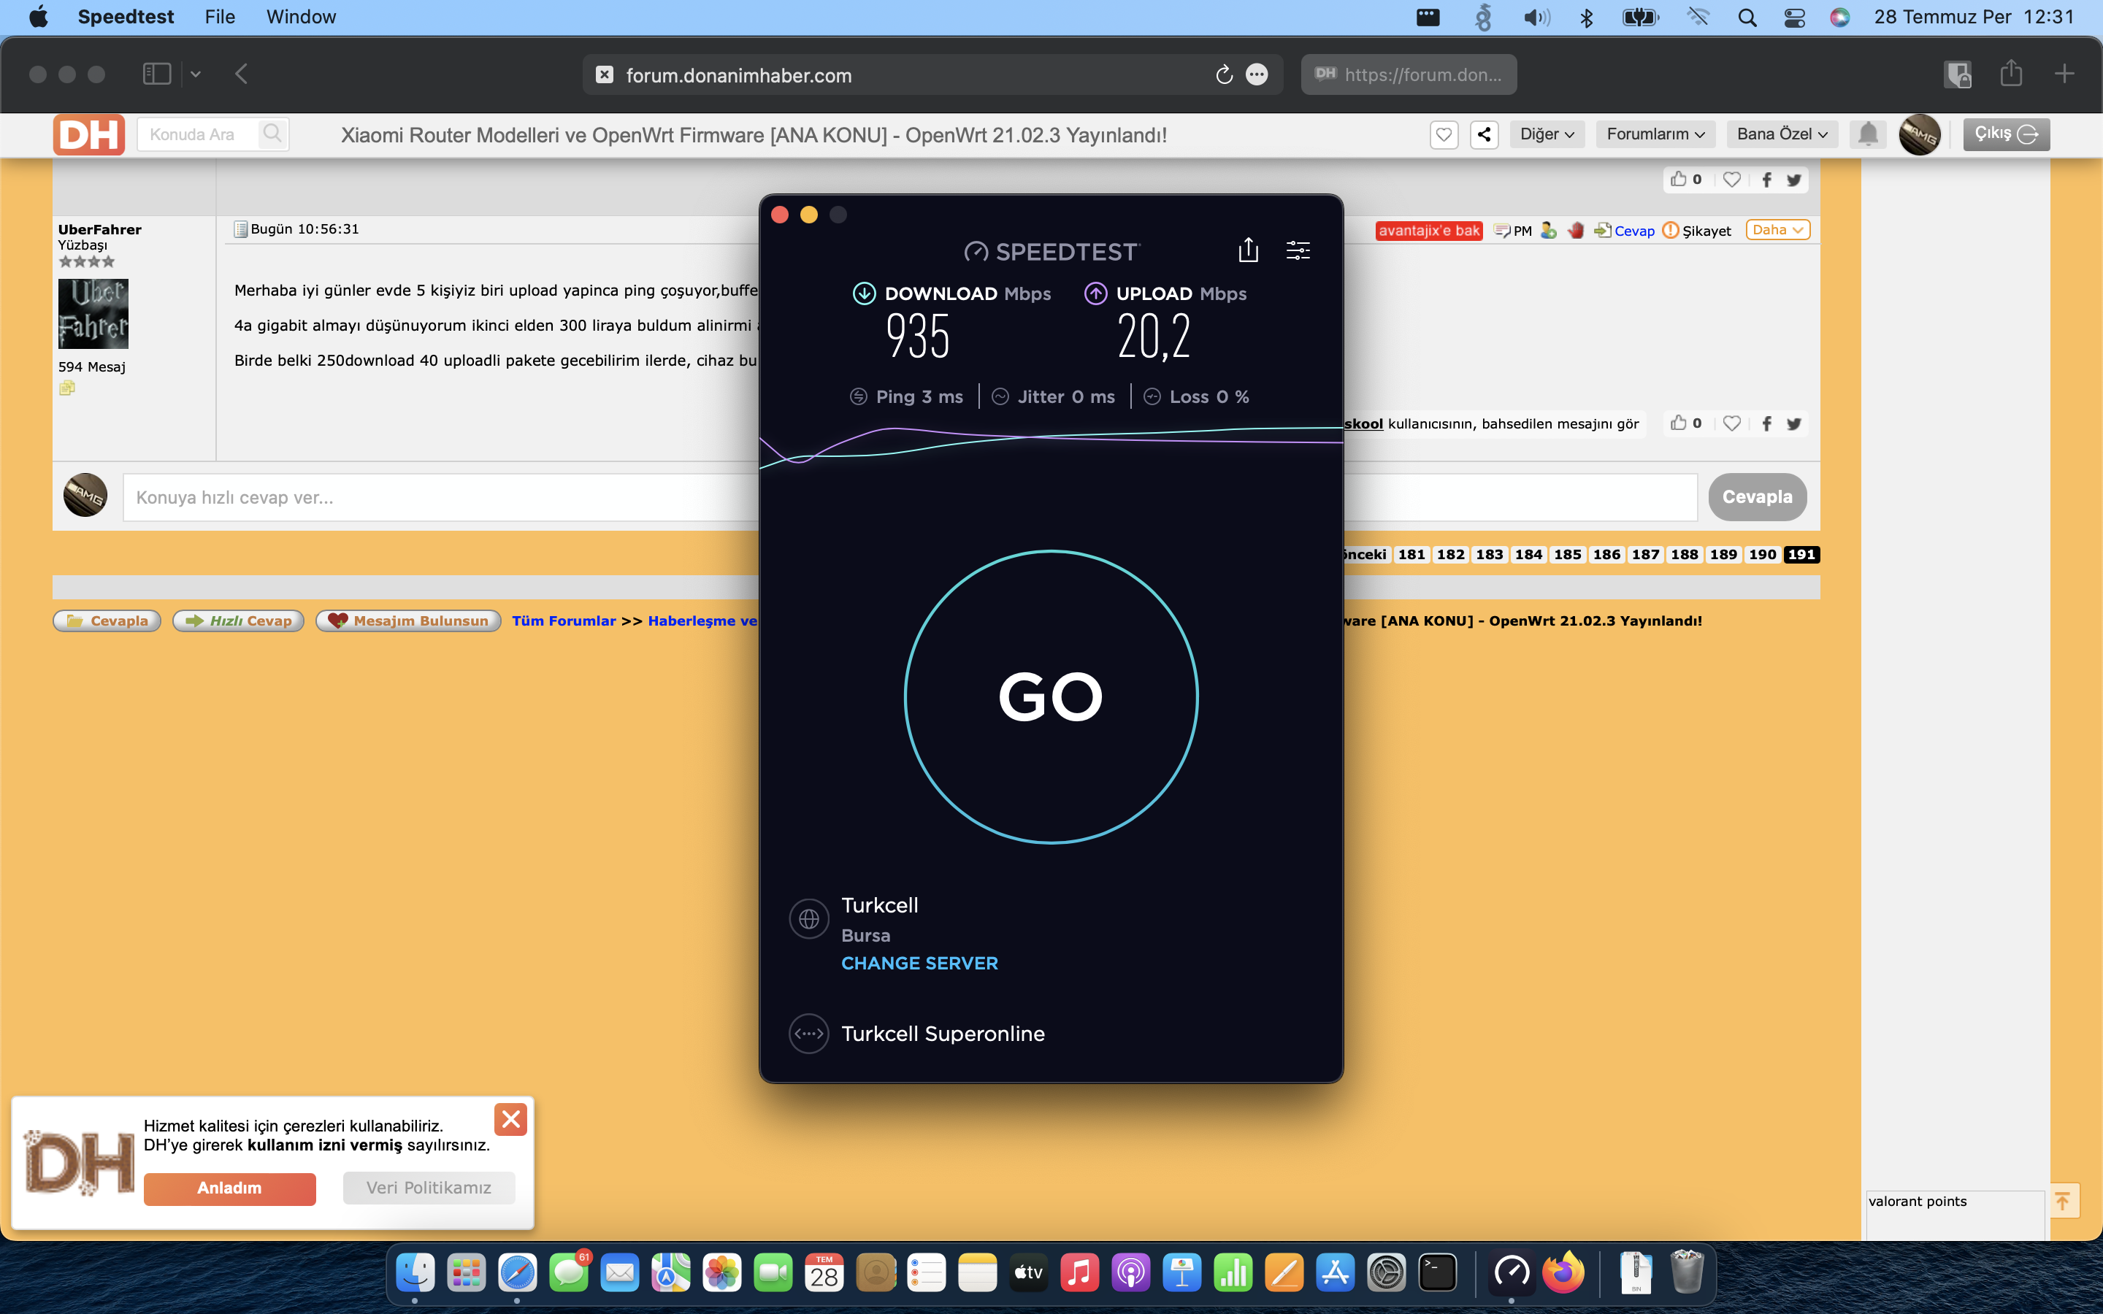This screenshot has width=2103, height=1314.
Task: Click the forum header share icon
Action: click(x=1485, y=135)
